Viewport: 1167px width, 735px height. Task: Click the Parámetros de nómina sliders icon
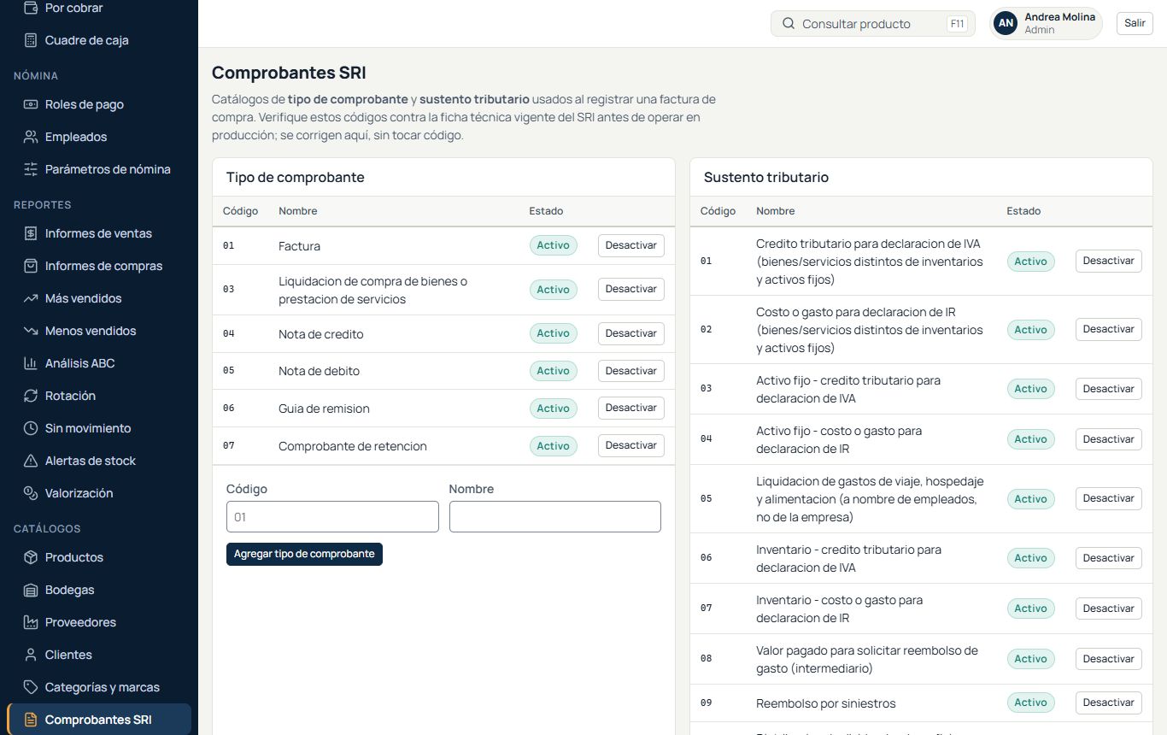click(31, 169)
